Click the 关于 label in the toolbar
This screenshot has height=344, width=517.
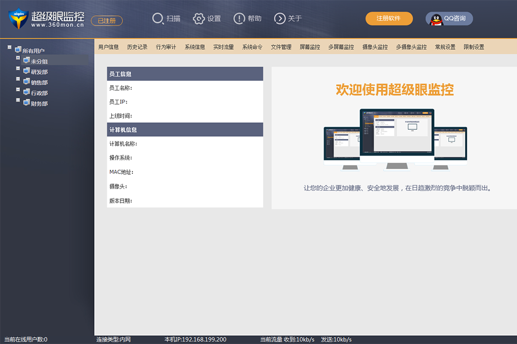coord(295,19)
